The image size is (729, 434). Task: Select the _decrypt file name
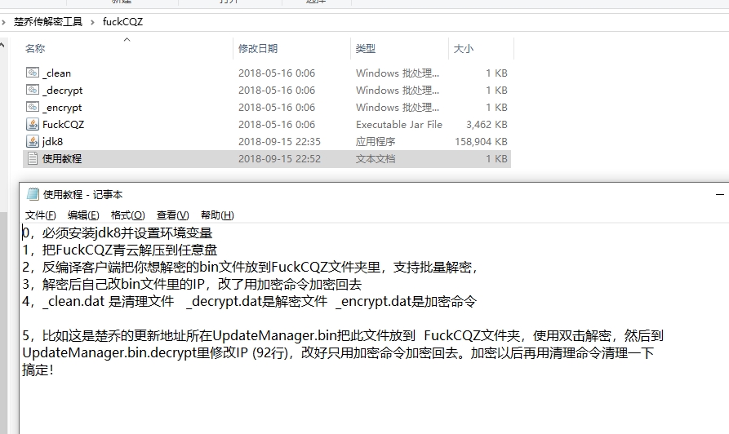click(x=63, y=91)
